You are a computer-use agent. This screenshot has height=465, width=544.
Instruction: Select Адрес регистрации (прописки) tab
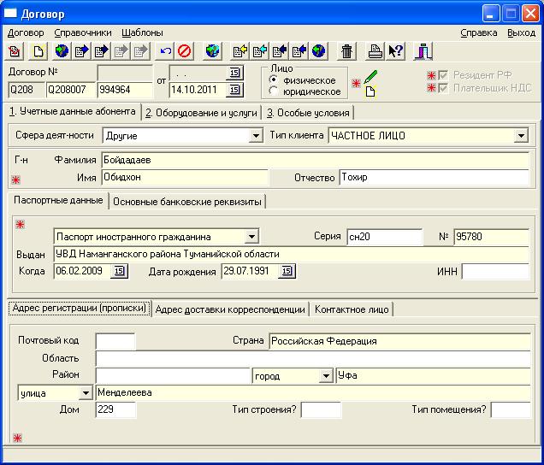[80, 308]
